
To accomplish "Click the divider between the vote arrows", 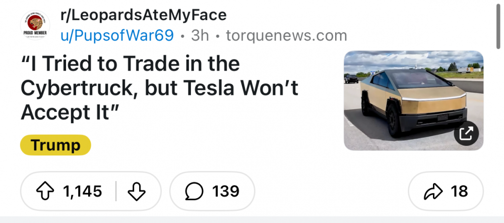I will [116, 192].
